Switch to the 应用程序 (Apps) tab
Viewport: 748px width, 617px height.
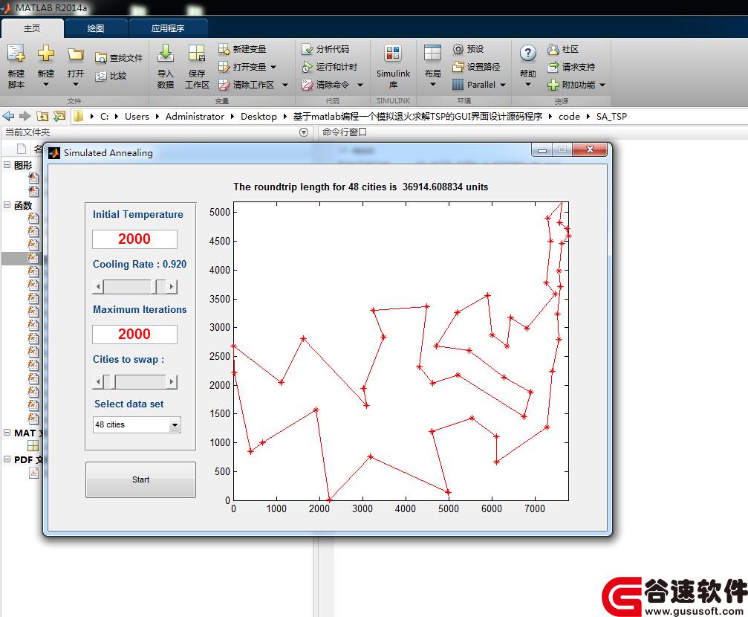click(x=168, y=28)
